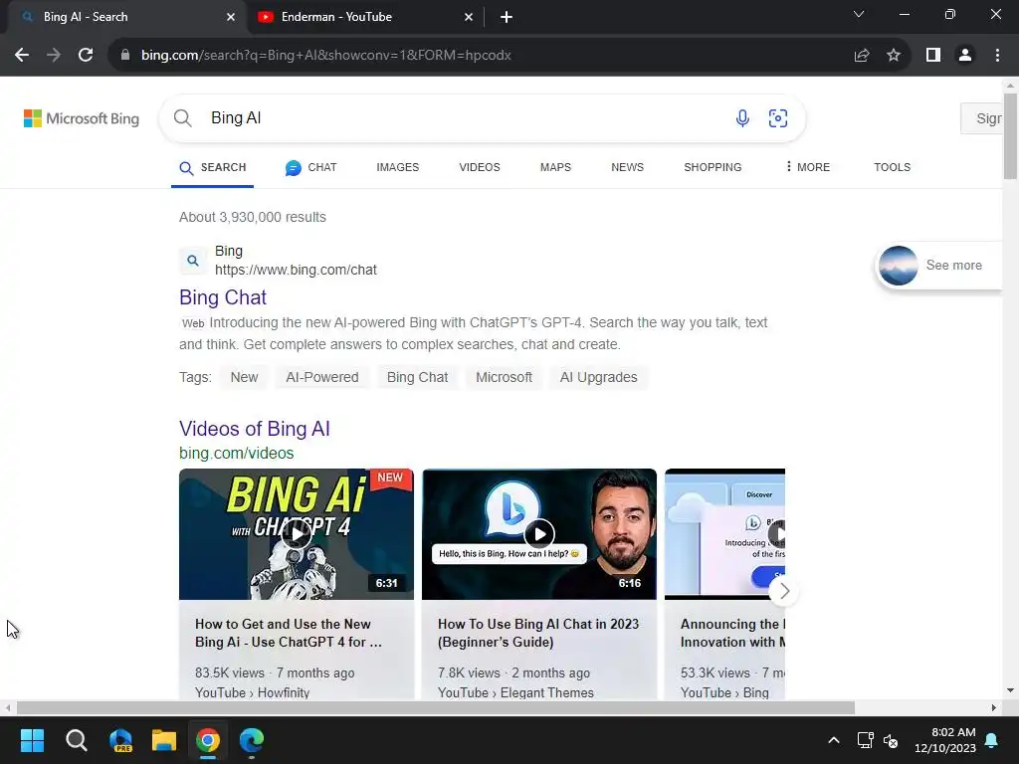The width and height of the screenshot is (1019, 764).
Task: Open File Explorer from the taskbar
Action: pyautogui.click(x=164, y=740)
